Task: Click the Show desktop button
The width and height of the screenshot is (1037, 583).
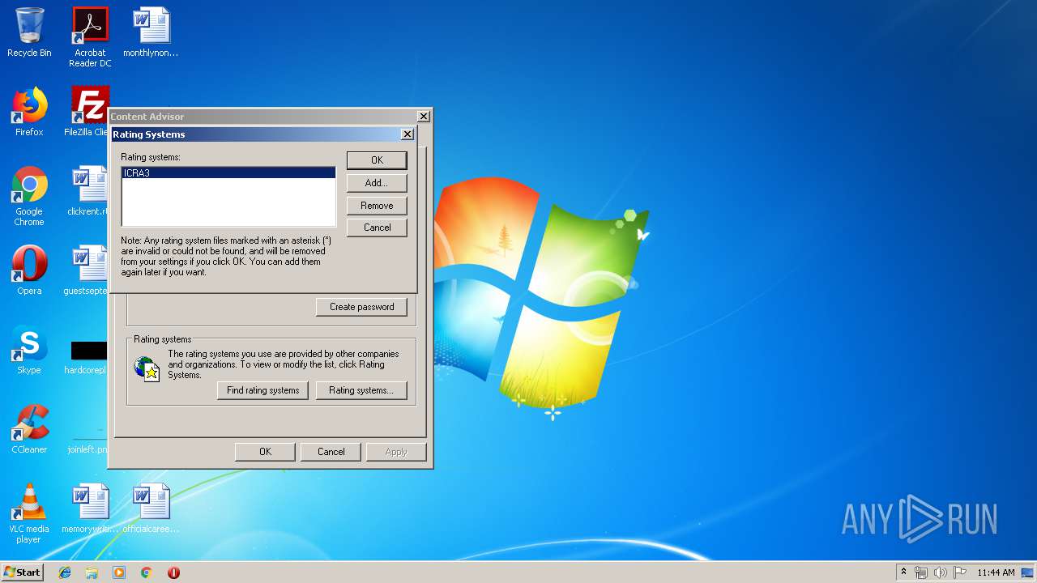Action: pos(1028,572)
